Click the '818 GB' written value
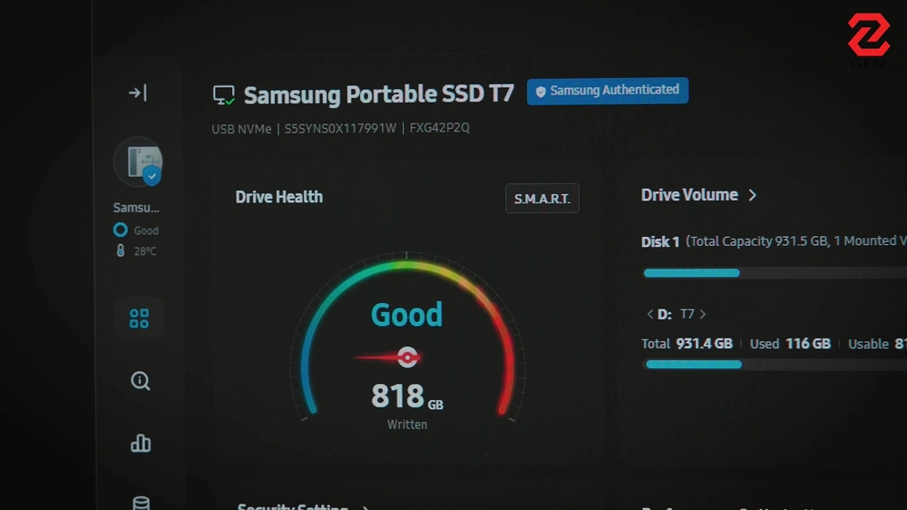Screen dimensions: 907x510 (406, 397)
